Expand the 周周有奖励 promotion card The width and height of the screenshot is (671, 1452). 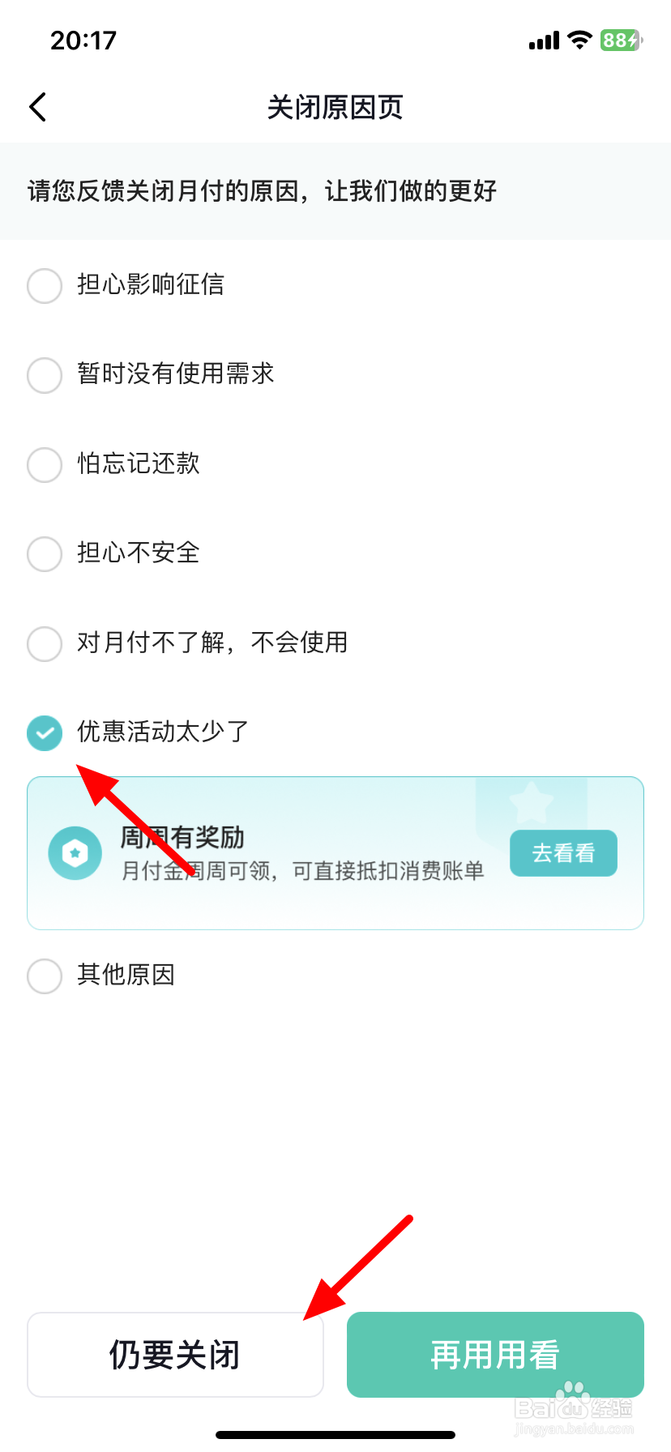tap(335, 853)
